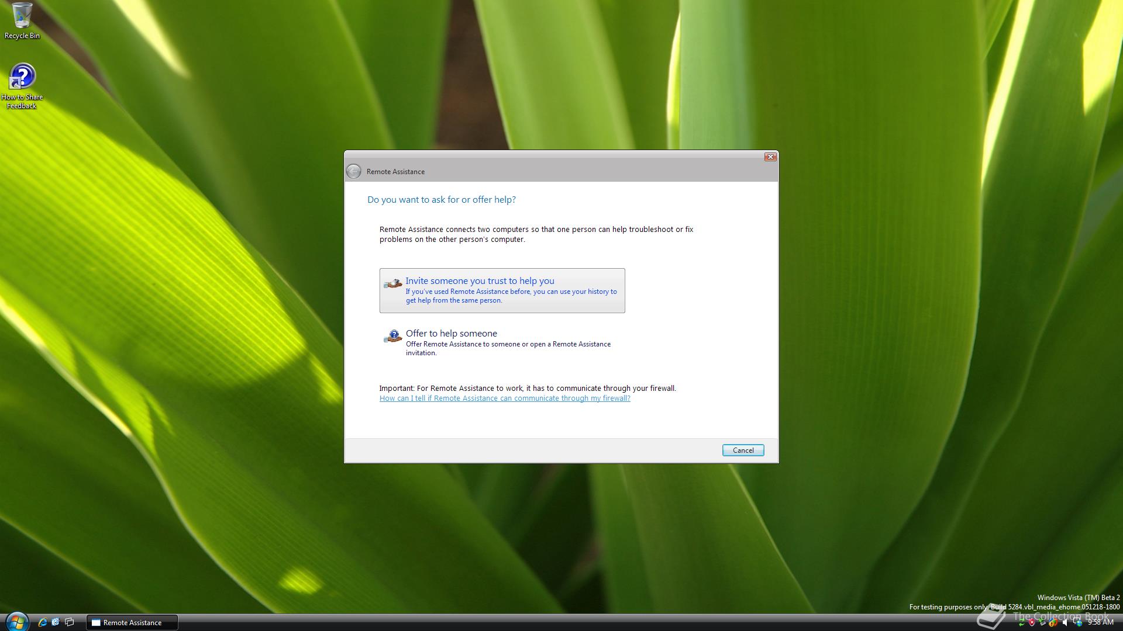Click the back arrow in Remote Assistance
Viewport: 1123px width, 631px height.
353,171
